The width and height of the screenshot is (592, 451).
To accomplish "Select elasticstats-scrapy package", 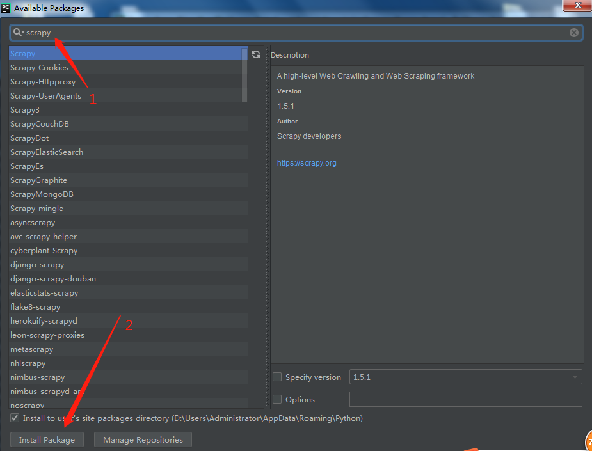I will coord(128,293).
